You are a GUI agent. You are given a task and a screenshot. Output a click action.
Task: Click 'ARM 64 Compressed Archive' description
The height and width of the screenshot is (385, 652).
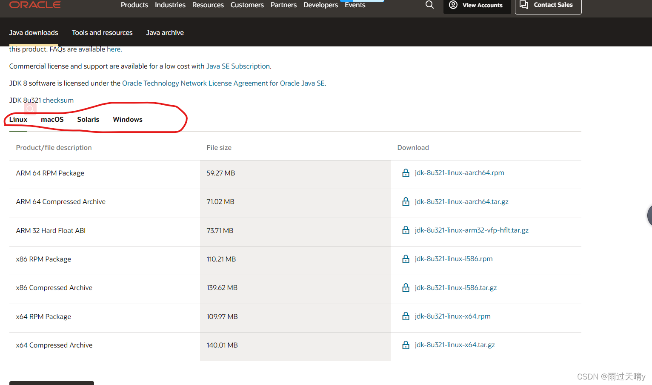(x=61, y=201)
